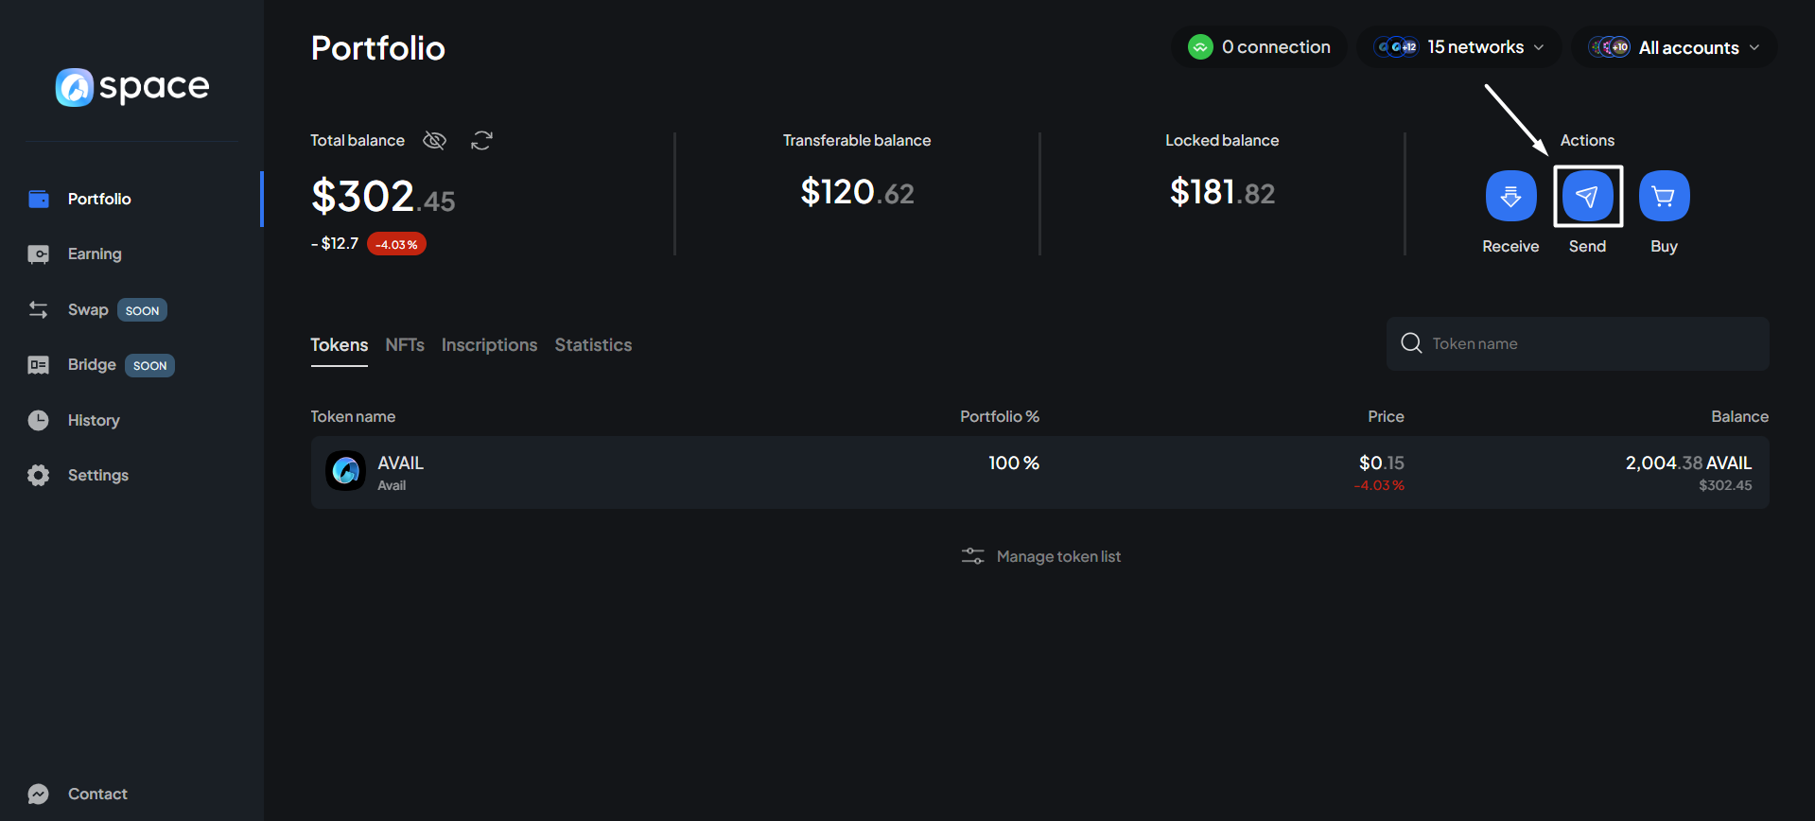This screenshot has height=821, width=1815.
Task: Refresh the total balance
Action: point(481,141)
